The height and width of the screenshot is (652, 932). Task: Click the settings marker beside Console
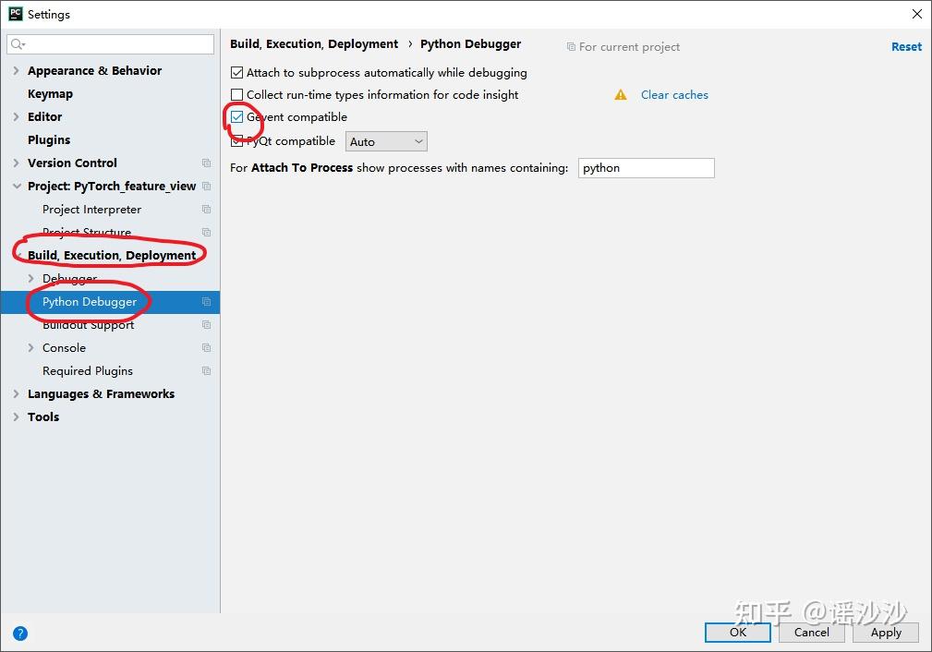(206, 347)
